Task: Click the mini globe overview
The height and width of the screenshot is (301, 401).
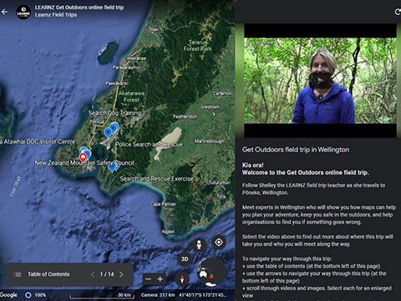Action: coord(211,272)
